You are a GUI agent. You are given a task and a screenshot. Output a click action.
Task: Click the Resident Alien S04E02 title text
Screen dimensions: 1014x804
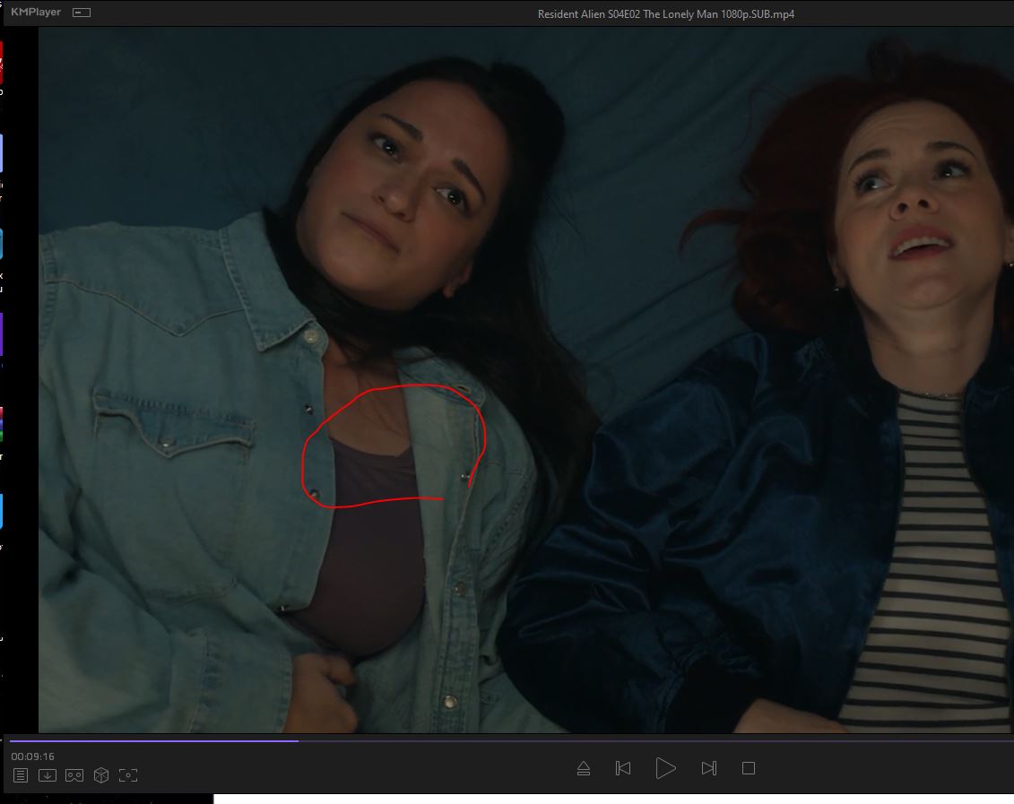coord(665,14)
